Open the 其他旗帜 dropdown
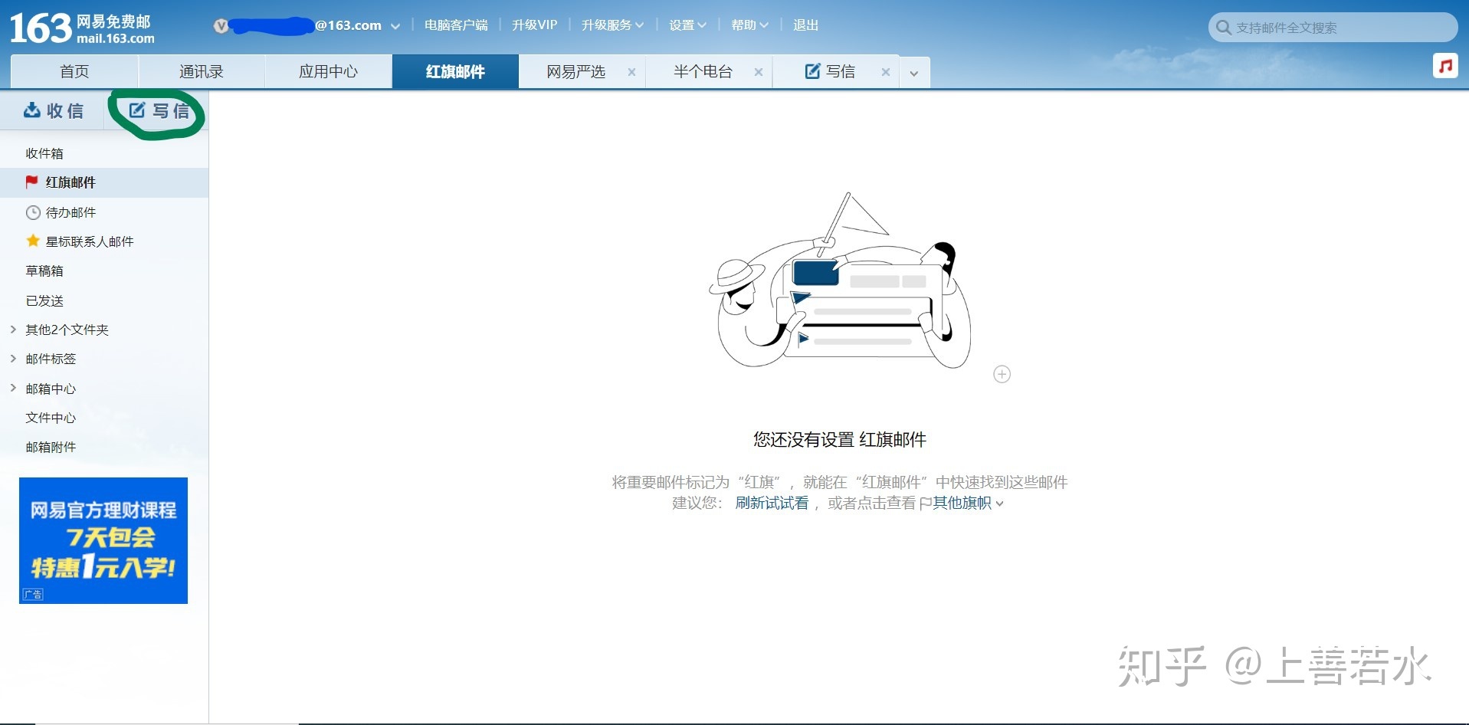1469x725 pixels. (x=962, y=503)
